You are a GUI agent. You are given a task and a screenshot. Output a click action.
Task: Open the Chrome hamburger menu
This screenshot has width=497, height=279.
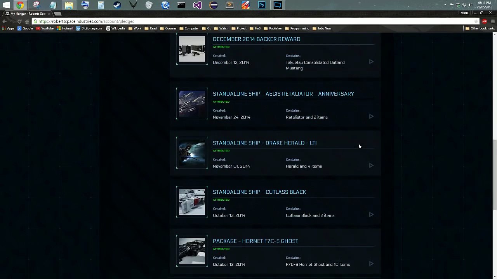[x=493, y=21]
